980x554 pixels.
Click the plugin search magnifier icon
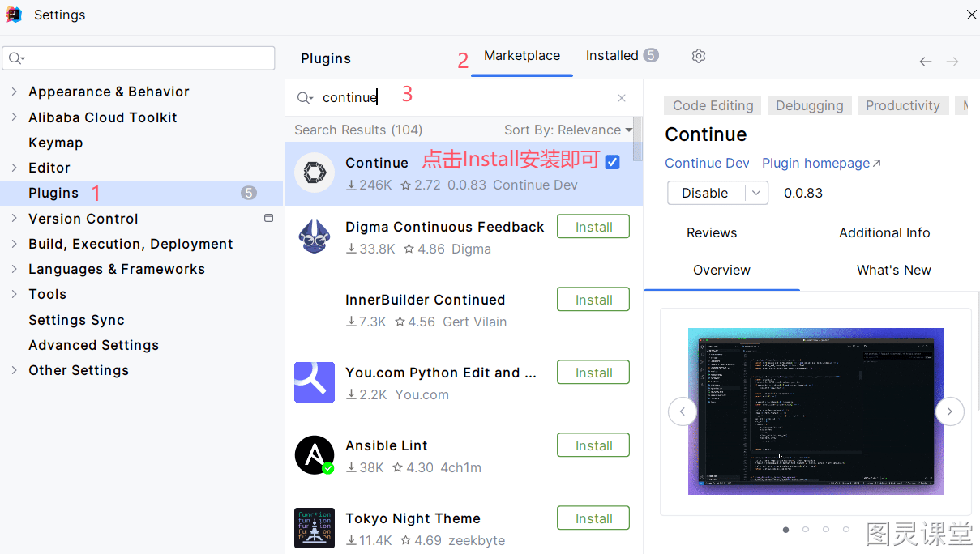pyautogui.click(x=305, y=98)
